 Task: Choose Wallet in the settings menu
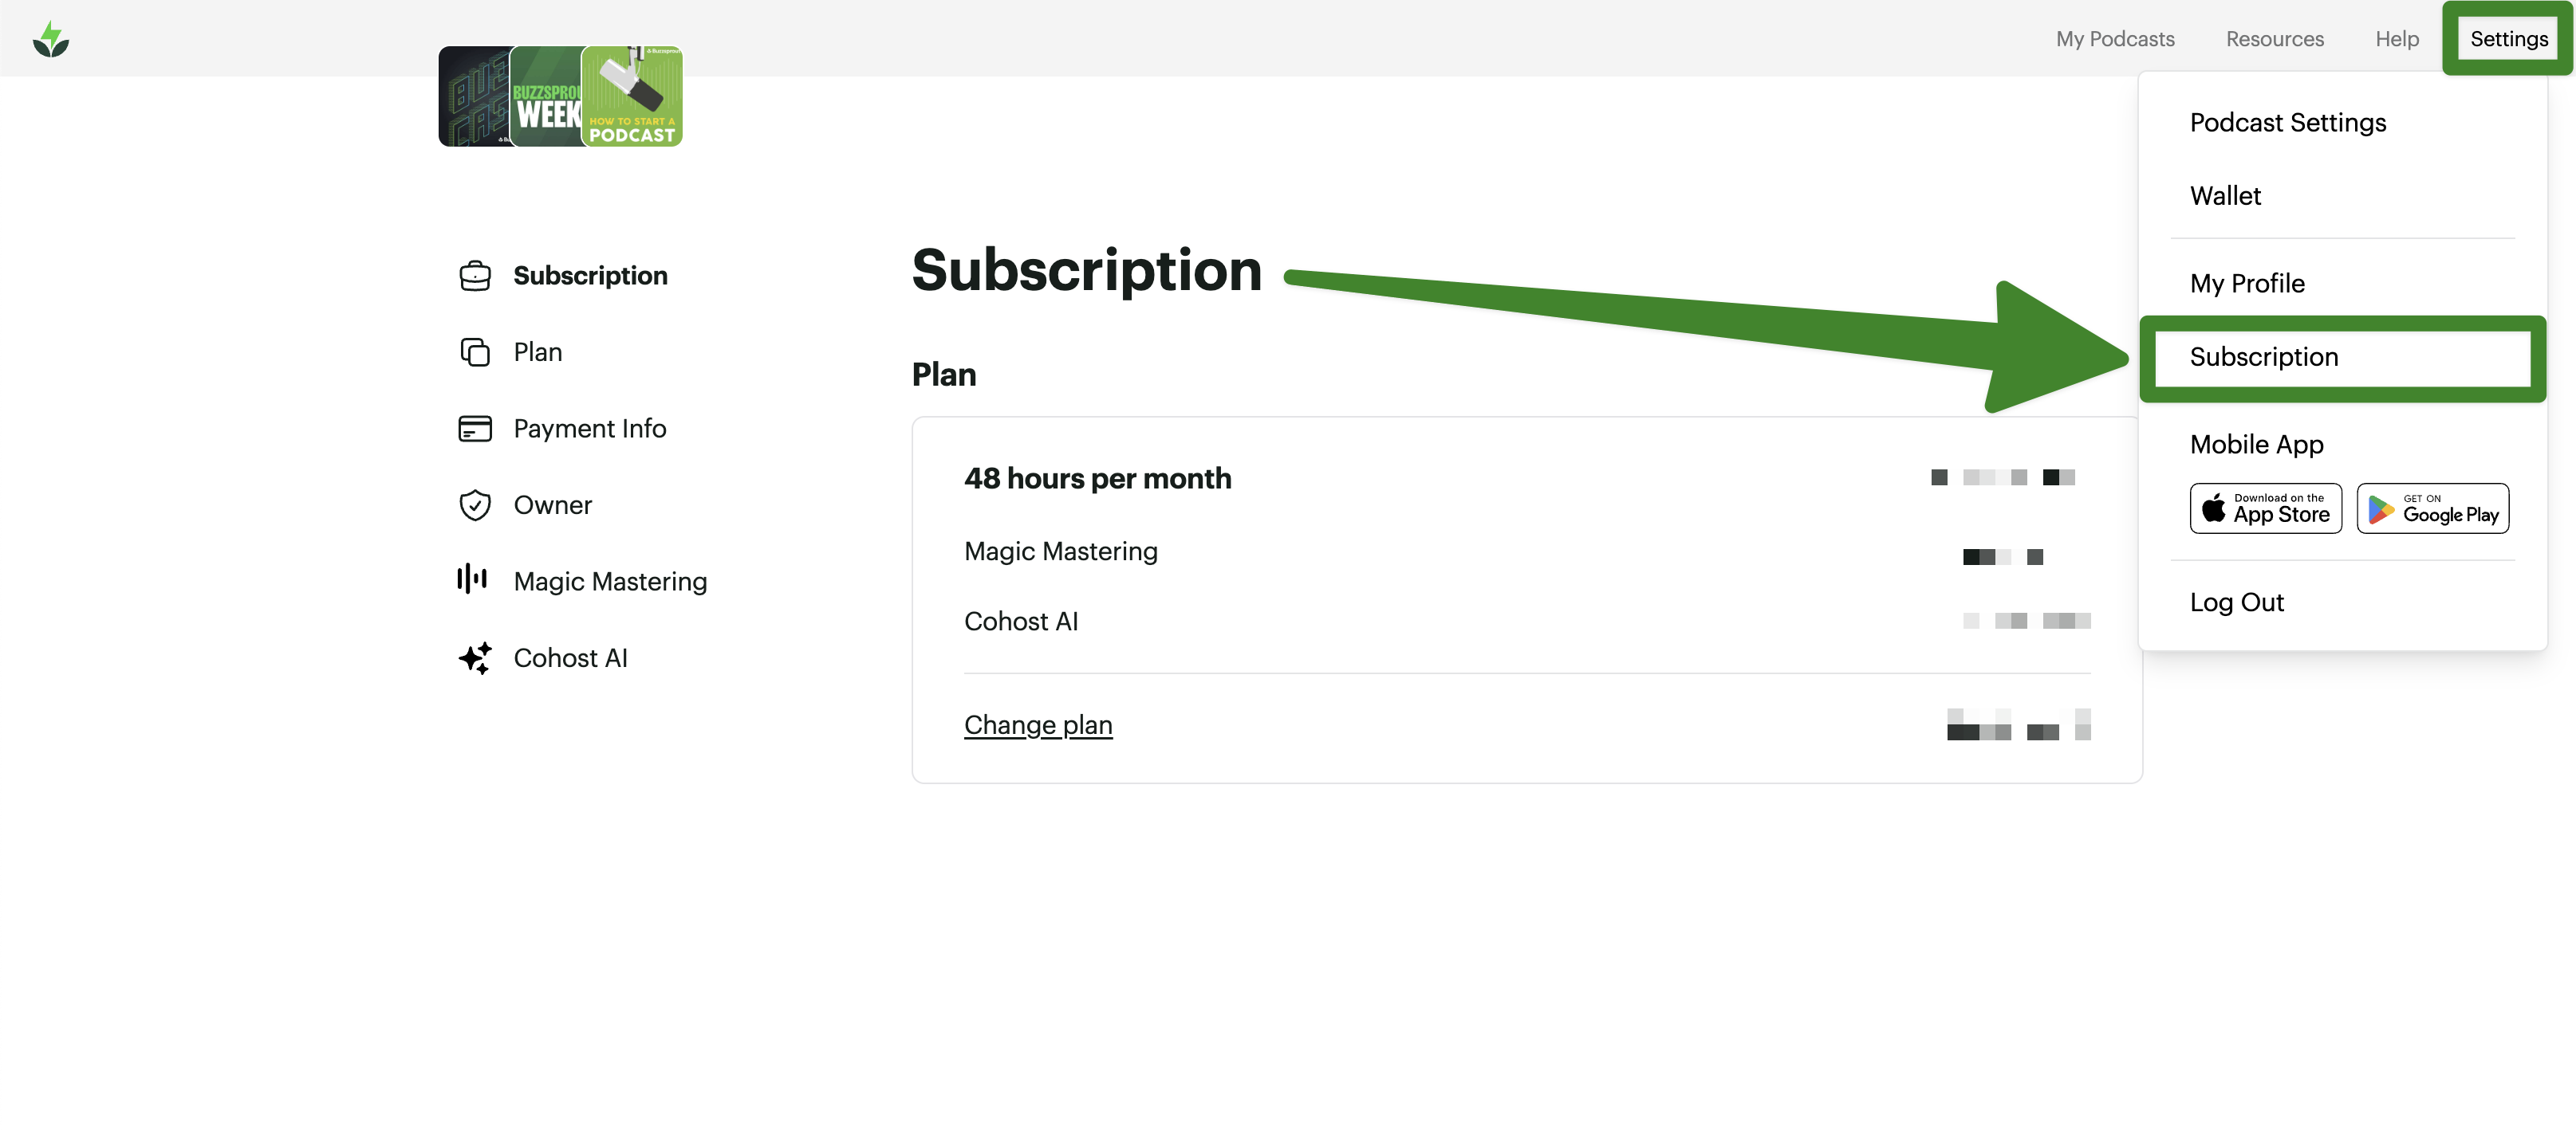click(x=2225, y=196)
